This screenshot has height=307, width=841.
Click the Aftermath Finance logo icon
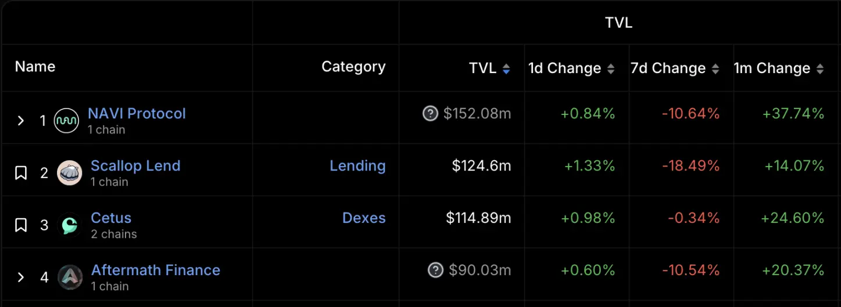(x=70, y=277)
